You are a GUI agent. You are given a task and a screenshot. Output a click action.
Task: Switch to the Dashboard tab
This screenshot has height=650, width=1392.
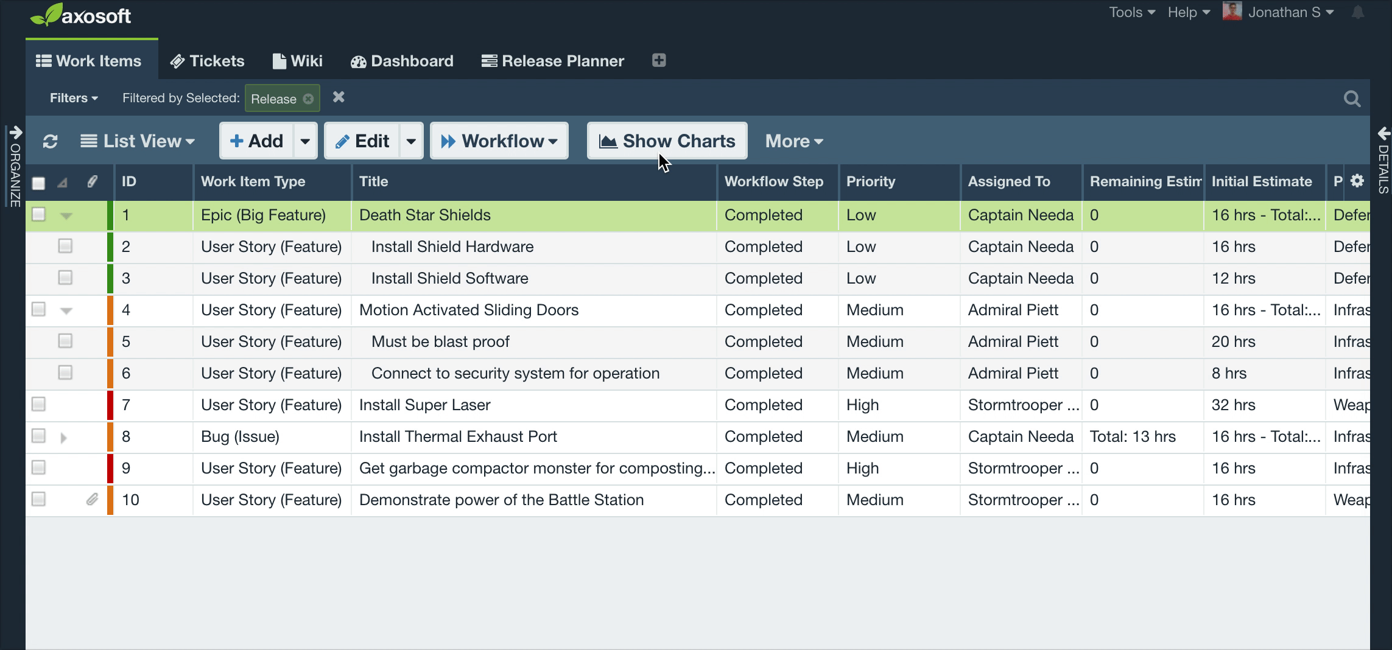click(402, 61)
